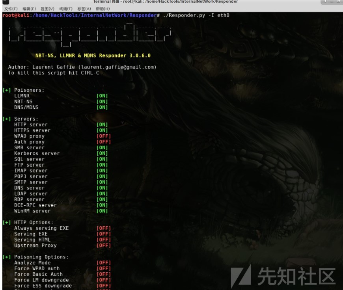Screen dimensions: 343x290
Task: Click the /home/HackTools/InternalNetWork/Responder path in prompt
Action: (95, 15)
